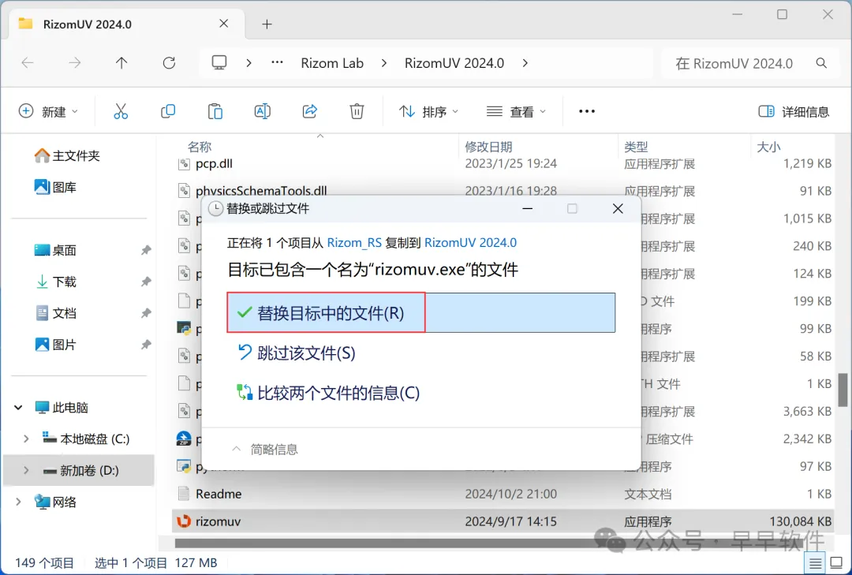Sort by the 名称 column header
This screenshot has height=575, width=852.
(200, 147)
